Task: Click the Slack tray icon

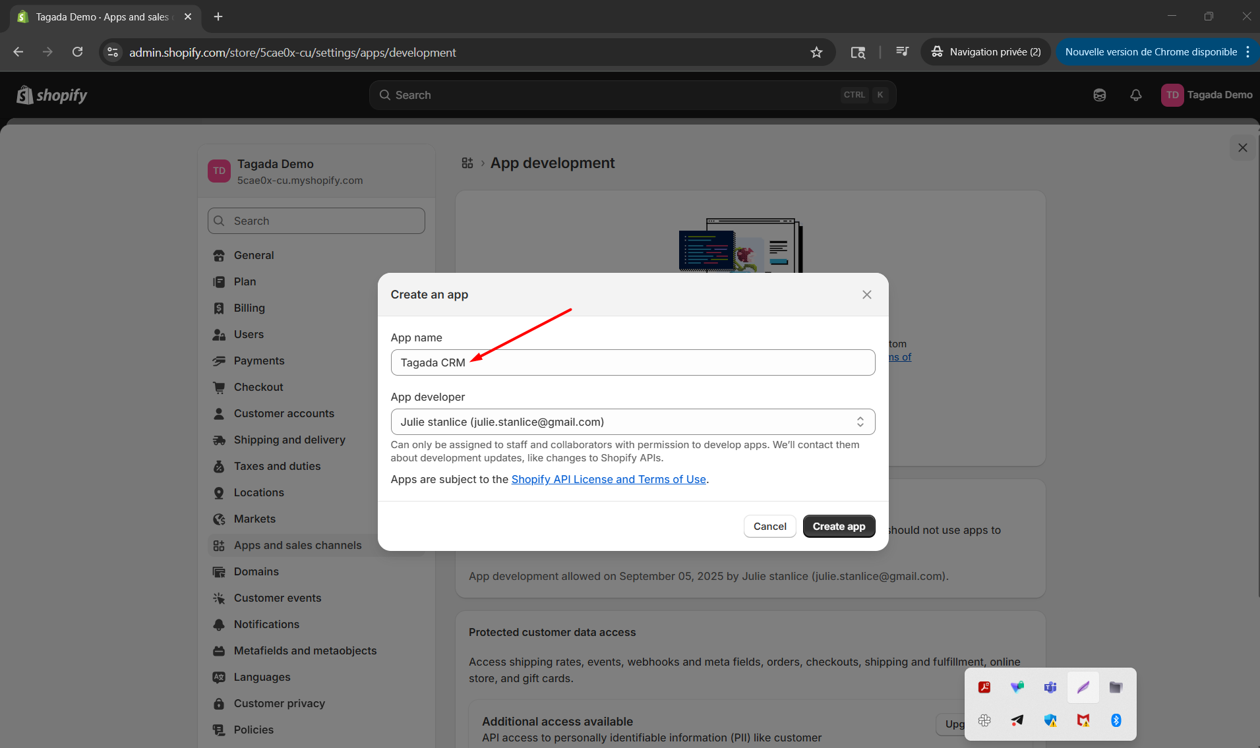Action: point(984,720)
